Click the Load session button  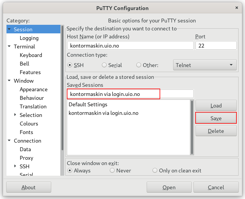(216, 105)
